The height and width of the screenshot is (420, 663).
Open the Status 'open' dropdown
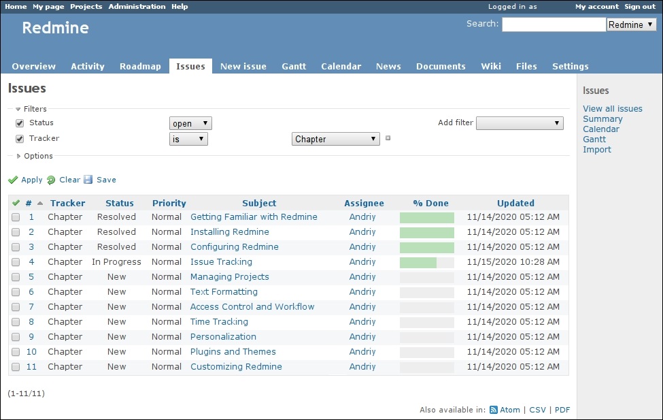point(190,123)
